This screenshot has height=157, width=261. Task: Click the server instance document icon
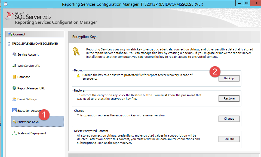(9, 44)
